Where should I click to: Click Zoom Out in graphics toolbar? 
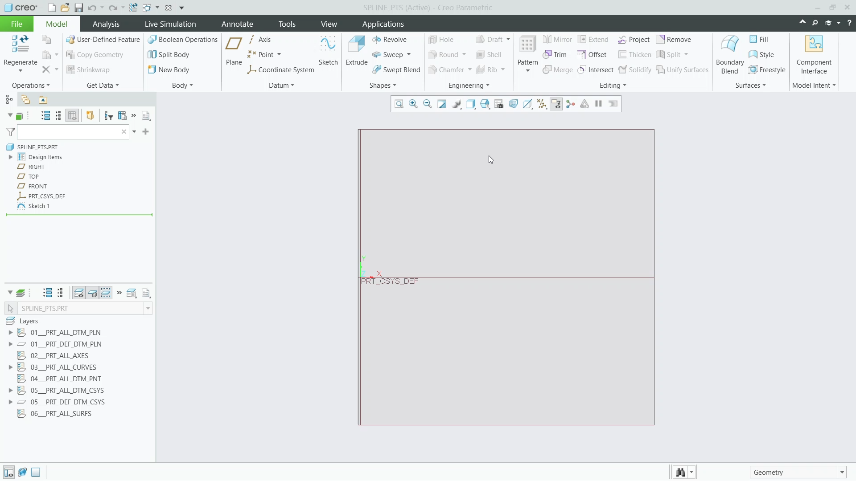coord(428,104)
